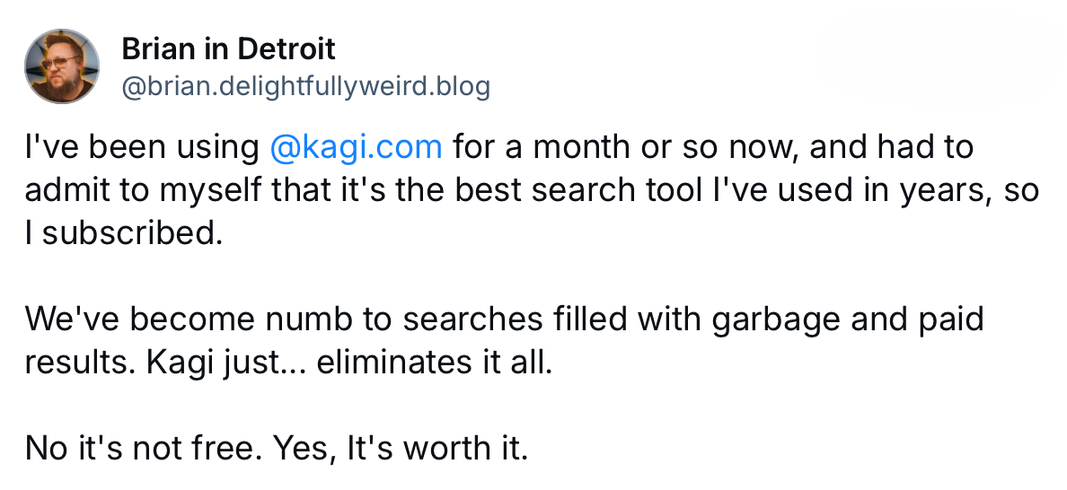This screenshot has height=490, width=1067.
Task: Click the line "results. Kagi just... eliminates it all."
Action: pos(287,363)
